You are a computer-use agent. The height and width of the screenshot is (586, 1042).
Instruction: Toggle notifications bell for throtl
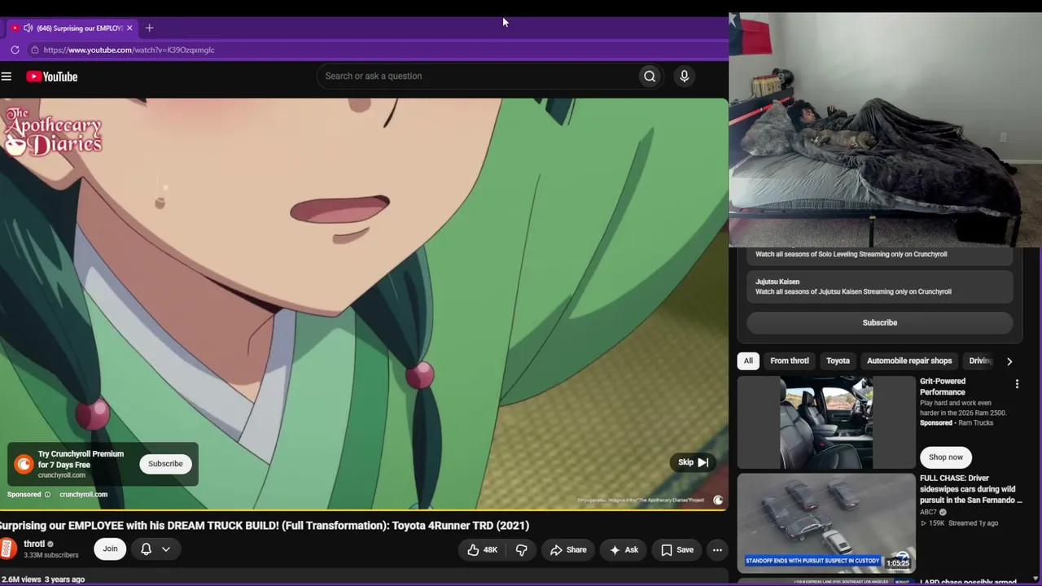(x=147, y=549)
